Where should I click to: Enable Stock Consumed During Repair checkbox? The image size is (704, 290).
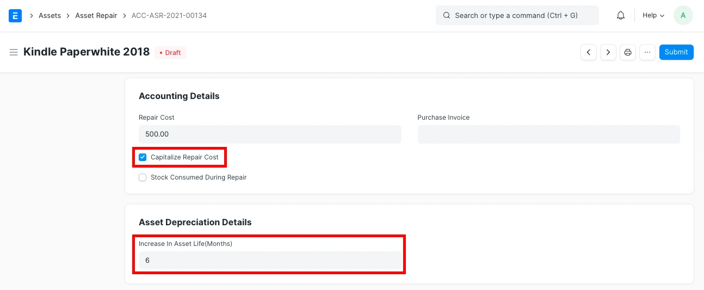click(143, 177)
